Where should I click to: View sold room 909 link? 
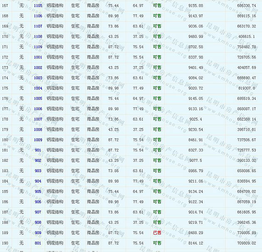(x=38, y=233)
